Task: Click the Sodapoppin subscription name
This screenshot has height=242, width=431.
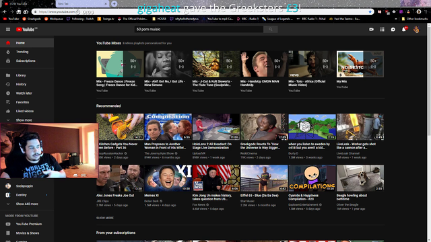Action: tap(24, 186)
